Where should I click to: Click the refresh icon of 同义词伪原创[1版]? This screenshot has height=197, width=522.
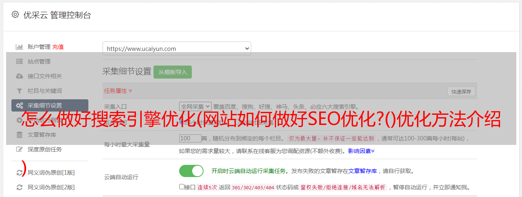tap(19, 173)
